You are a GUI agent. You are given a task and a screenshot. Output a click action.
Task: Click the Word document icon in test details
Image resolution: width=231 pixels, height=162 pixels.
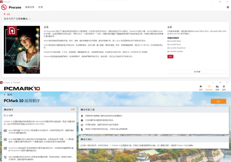pos(5,131)
